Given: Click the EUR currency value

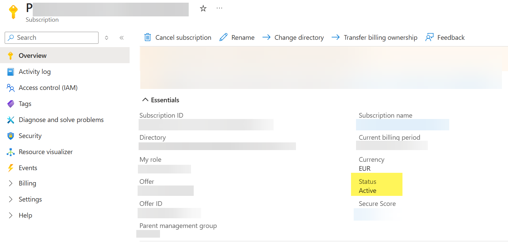Looking at the screenshot, I should (365, 168).
